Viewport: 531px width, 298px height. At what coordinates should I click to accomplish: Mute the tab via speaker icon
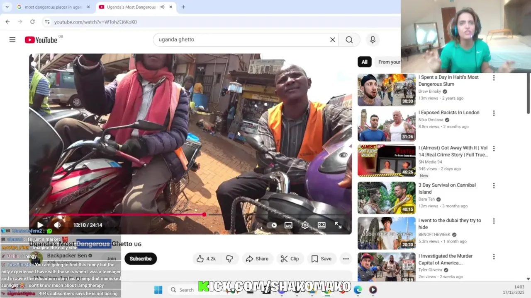click(x=162, y=7)
